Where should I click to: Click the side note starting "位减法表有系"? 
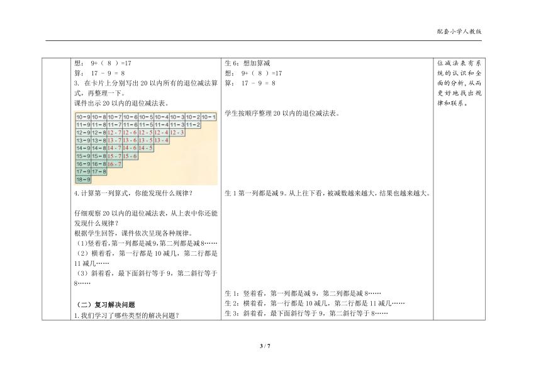pyautogui.click(x=459, y=63)
